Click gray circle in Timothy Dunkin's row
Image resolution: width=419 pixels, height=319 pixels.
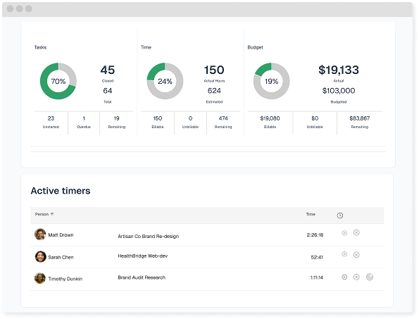(370, 277)
